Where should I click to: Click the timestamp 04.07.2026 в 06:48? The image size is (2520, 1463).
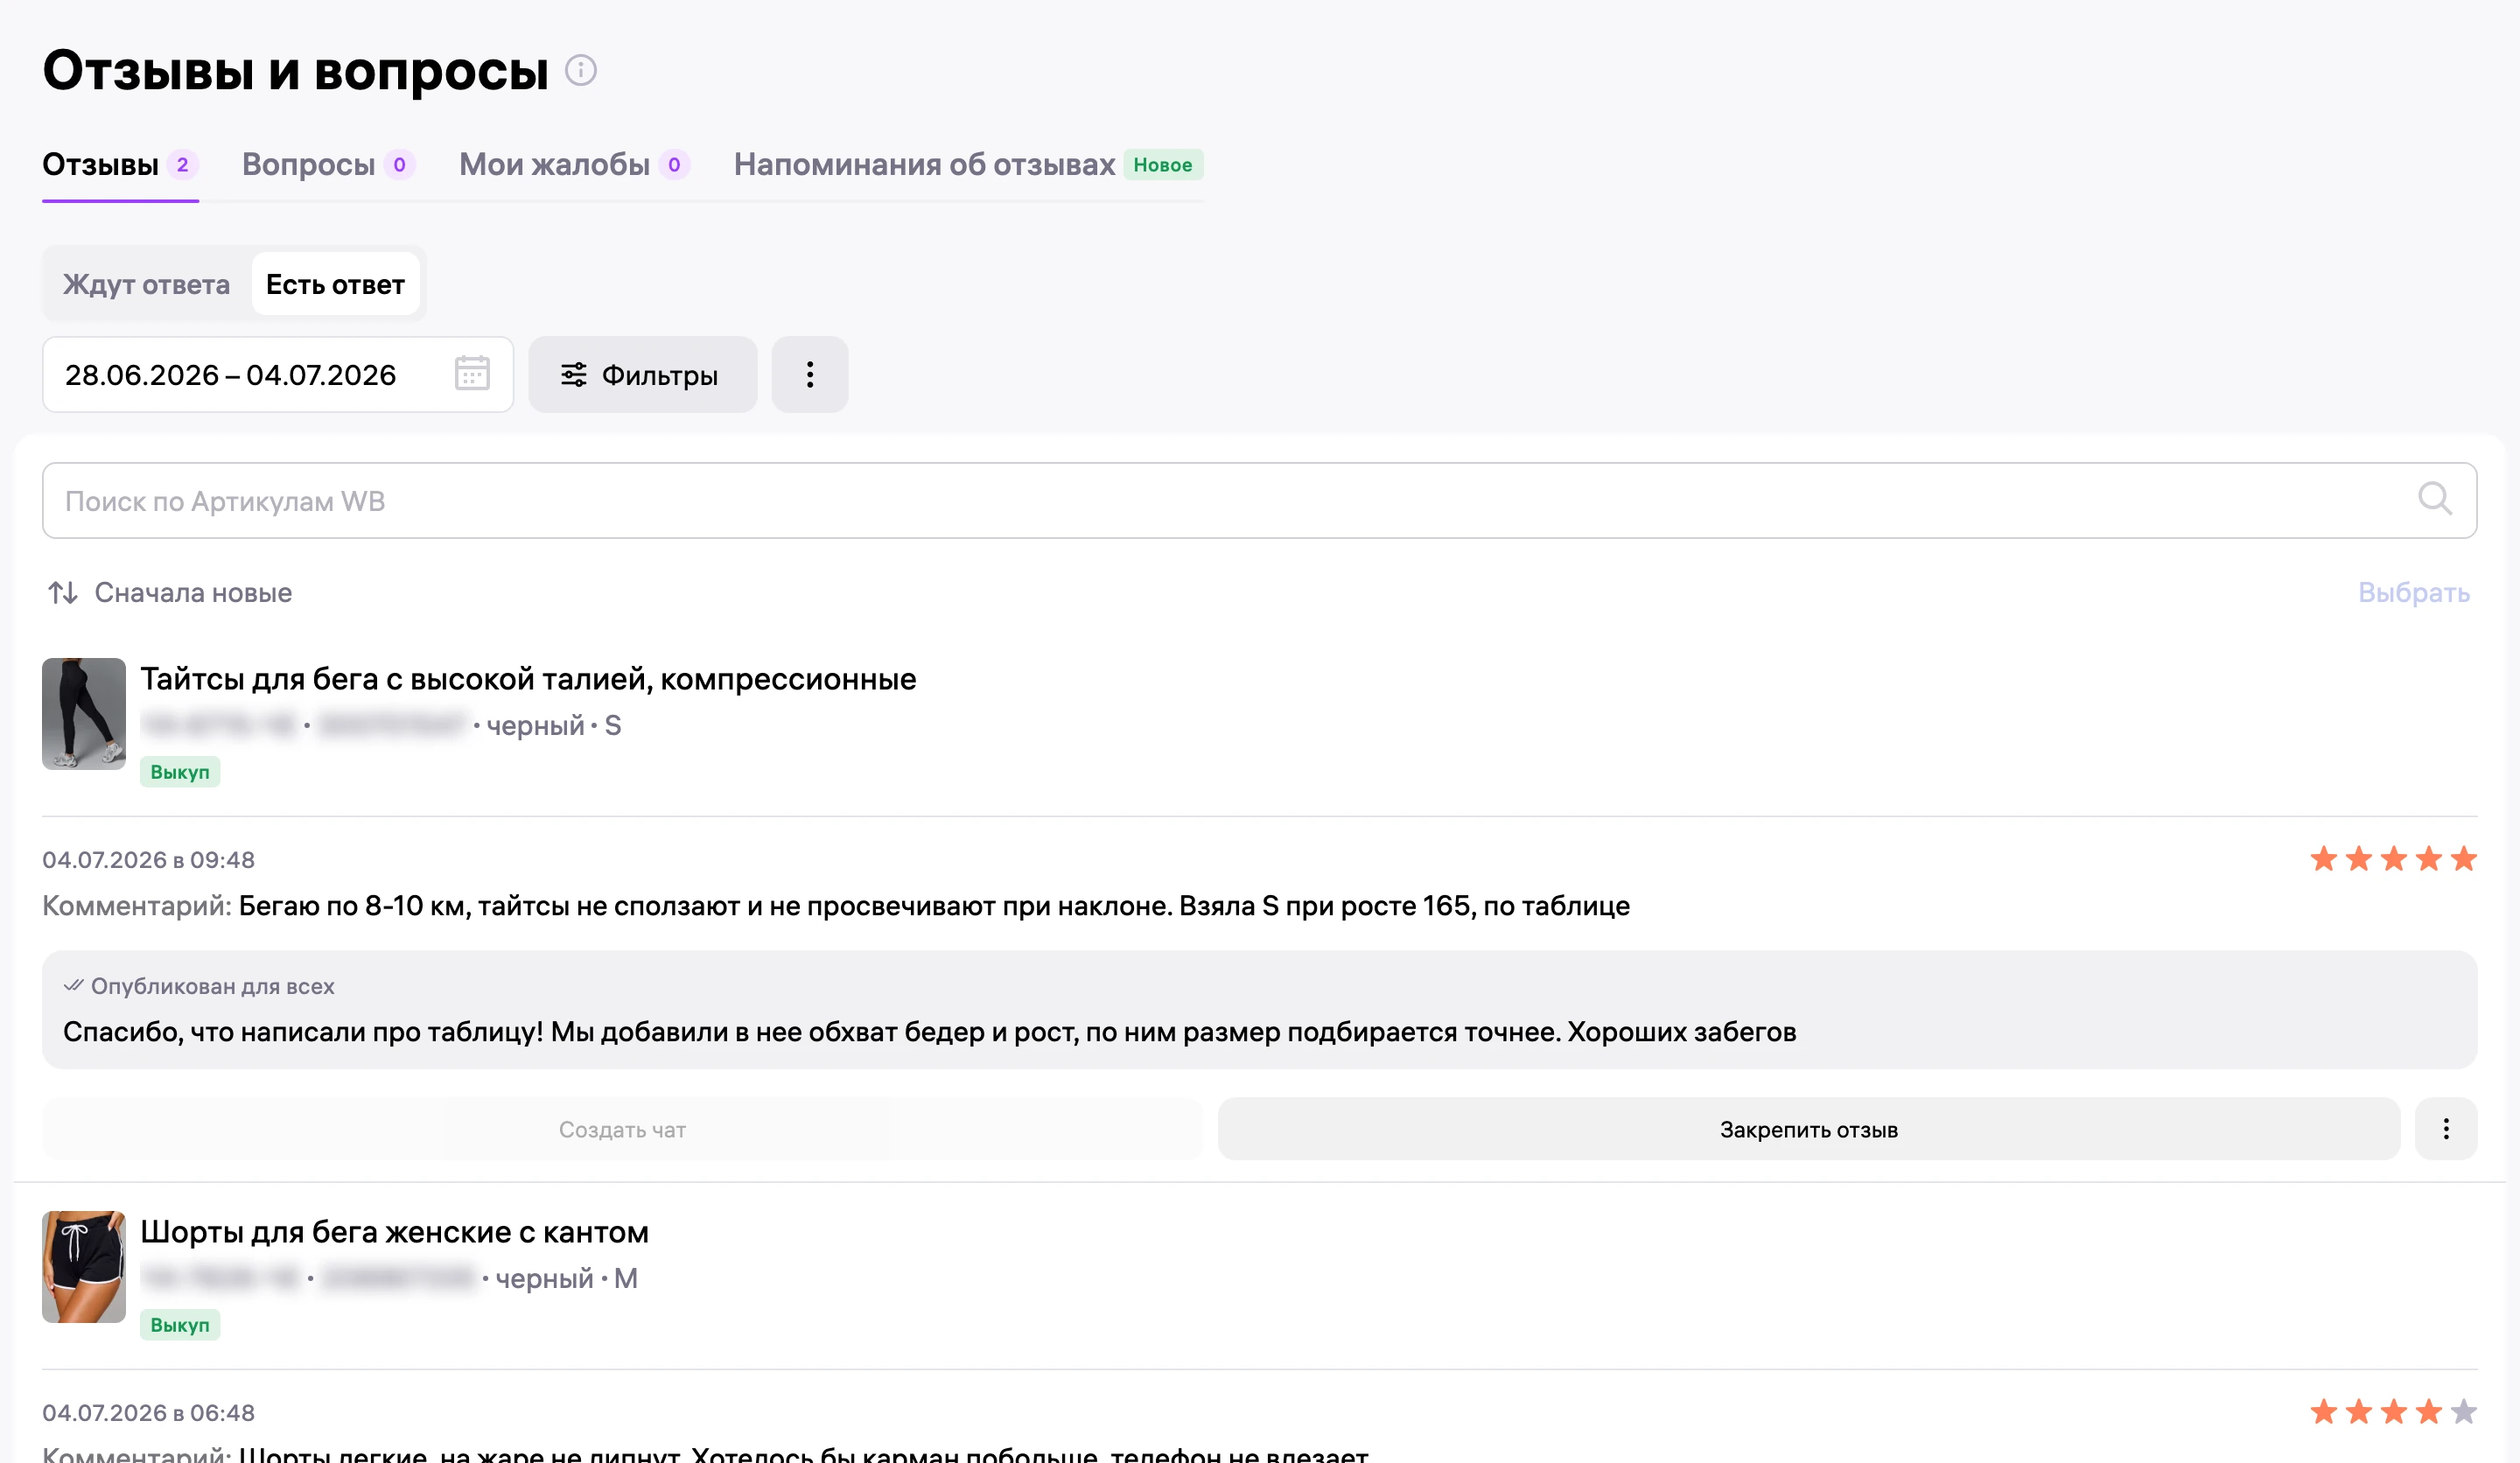148,1413
